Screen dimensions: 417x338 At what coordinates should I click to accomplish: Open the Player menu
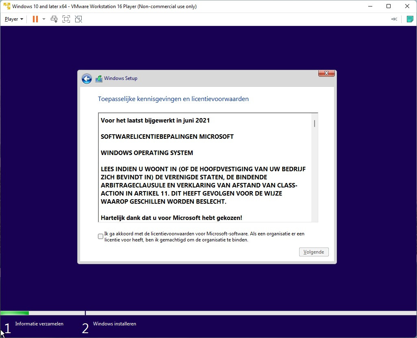[x=14, y=19]
